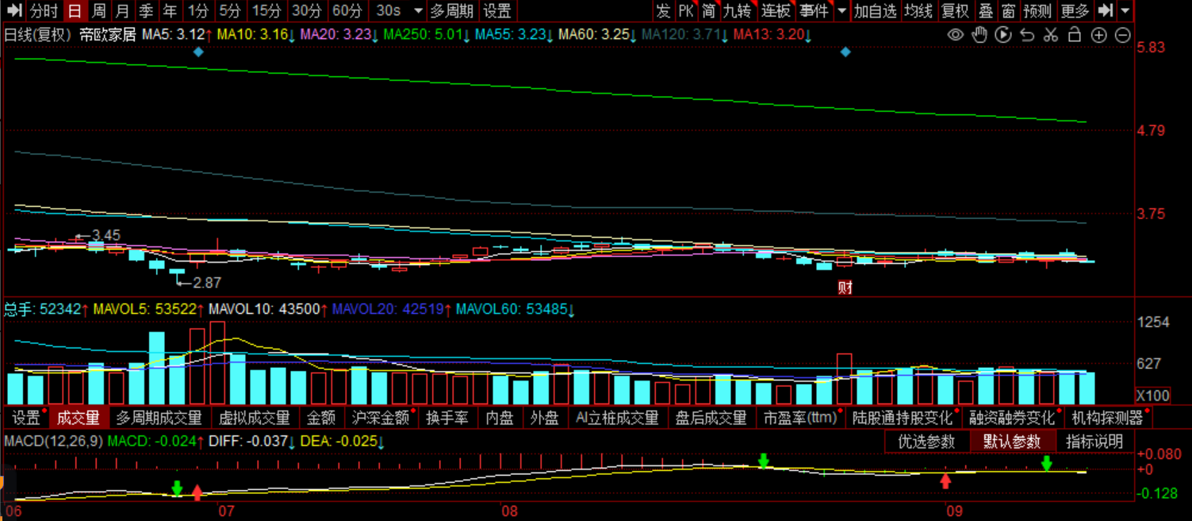Screen dimensions: 1192x521
Task: Select the 外盘 indicator tab
Action: coord(546,417)
